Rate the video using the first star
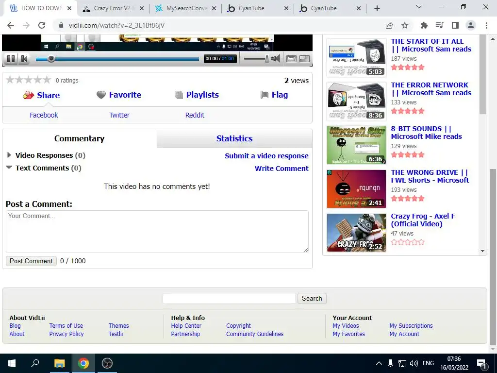This screenshot has width=497, height=373. click(10, 80)
